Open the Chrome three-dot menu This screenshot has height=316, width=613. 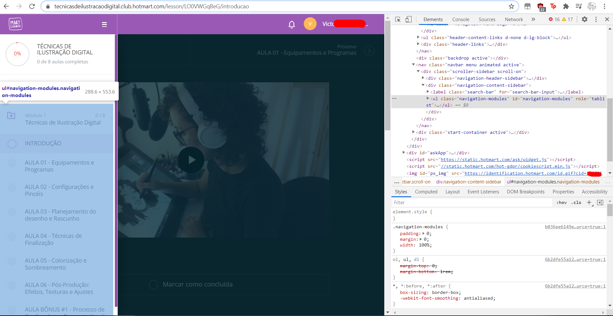(x=604, y=6)
